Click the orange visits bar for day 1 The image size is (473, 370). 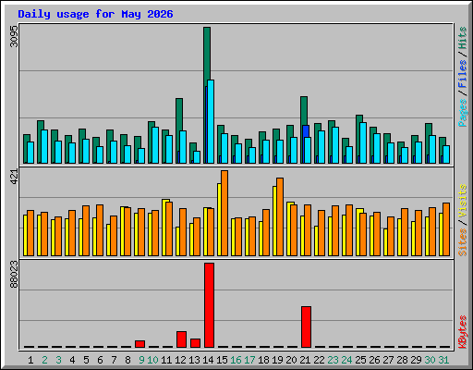pyautogui.click(x=30, y=233)
